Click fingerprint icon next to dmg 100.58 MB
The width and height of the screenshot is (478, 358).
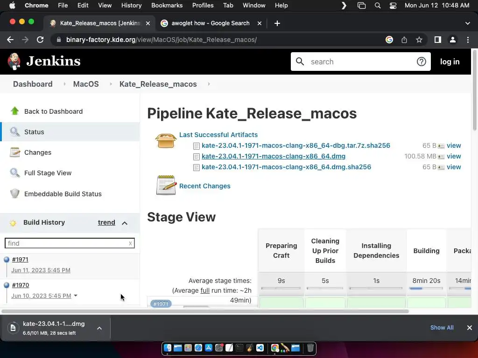click(x=441, y=157)
